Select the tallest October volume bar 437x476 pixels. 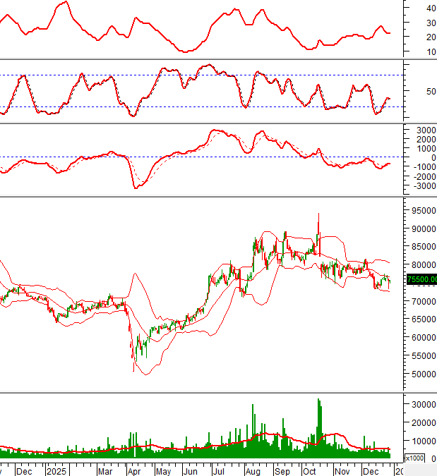318,423
